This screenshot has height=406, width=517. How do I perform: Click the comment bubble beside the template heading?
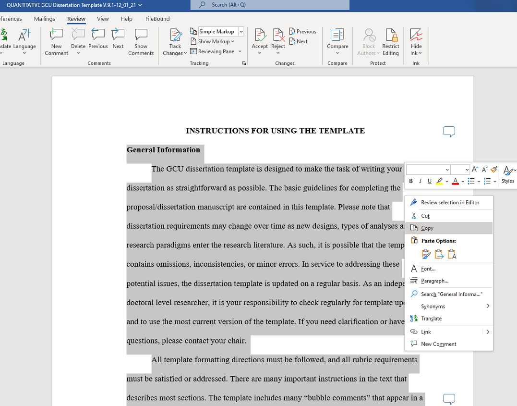[x=449, y=131]
